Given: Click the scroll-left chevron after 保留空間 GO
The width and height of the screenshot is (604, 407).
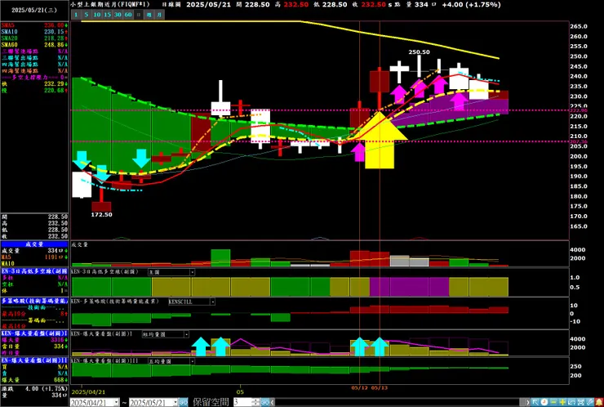Looking at the screenshot, I should (273, 402).
